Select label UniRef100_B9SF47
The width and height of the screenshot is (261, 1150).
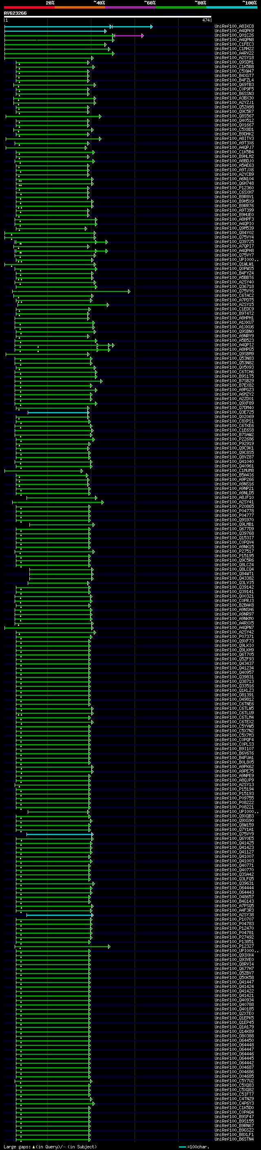point(234,1117)
